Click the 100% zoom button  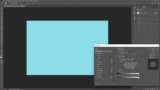click(x=21, y=3)
